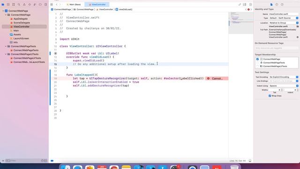
Task: Open the Breakpoint navigator
Action: click(40, 4)
